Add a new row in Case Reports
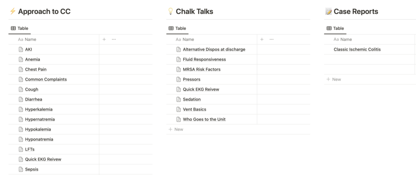 coord(334,79)
